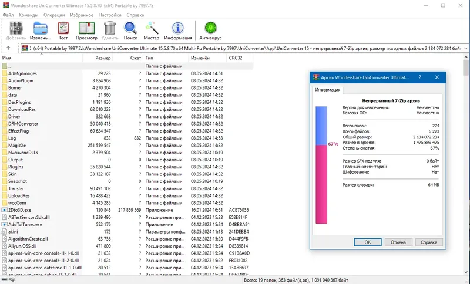Select the ABTestSensorsSdk.dll file
The height and width of the screenshot is (284, 470).
pos(29,217)
